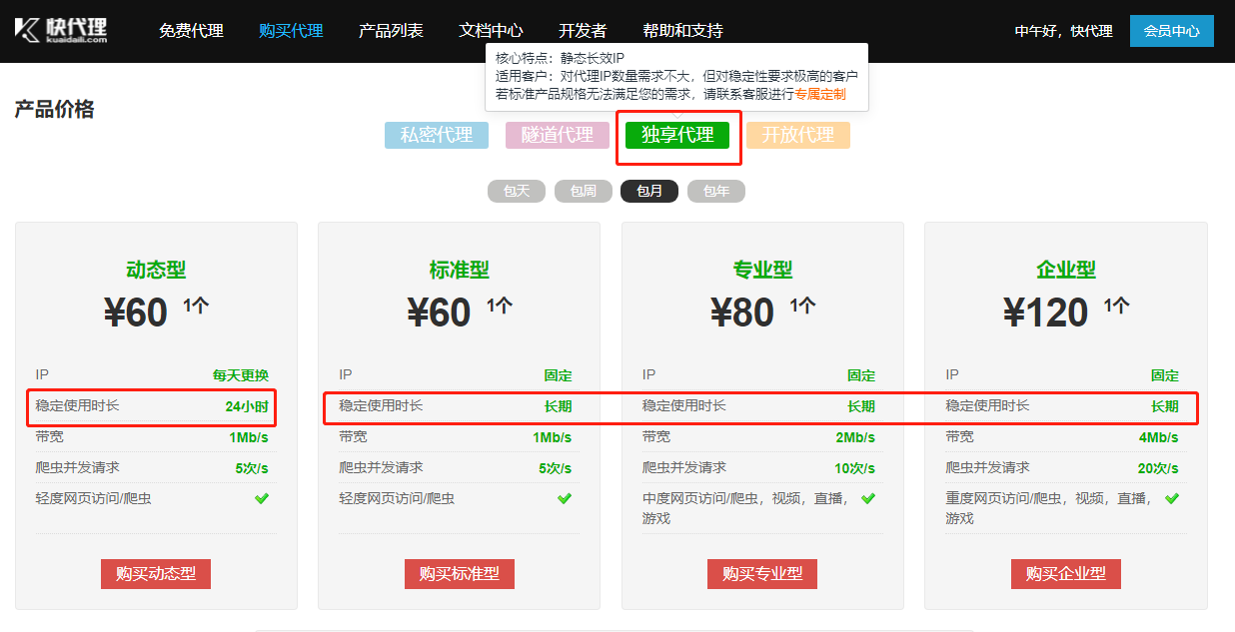1235x632 pixels.
Task: Click the ¥120 price of 企业型
Action: (1045, 313)
